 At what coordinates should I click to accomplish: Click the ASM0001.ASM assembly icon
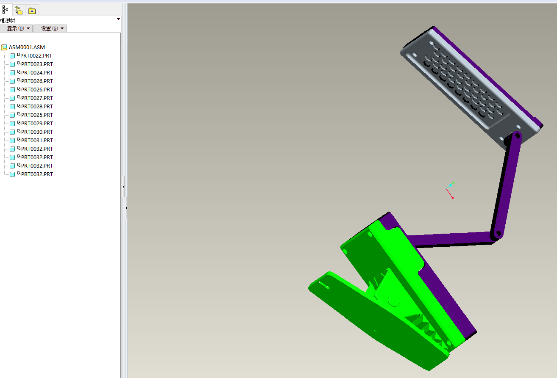point(4,47)
